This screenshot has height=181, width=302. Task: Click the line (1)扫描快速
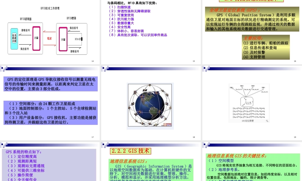[x=120, y=7]
